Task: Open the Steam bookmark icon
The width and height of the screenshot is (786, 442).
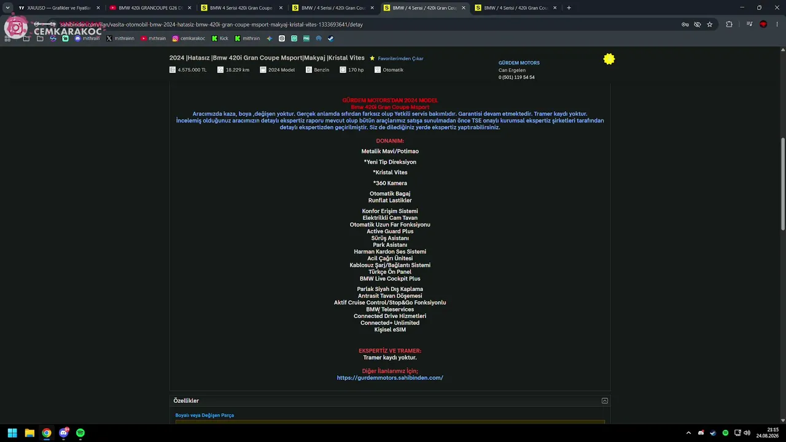Action: 330,38
